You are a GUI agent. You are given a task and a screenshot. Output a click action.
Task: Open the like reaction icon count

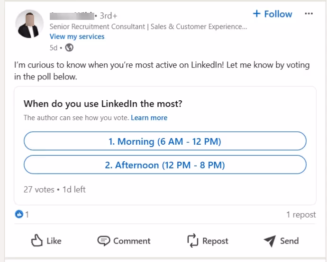[19, 214]
